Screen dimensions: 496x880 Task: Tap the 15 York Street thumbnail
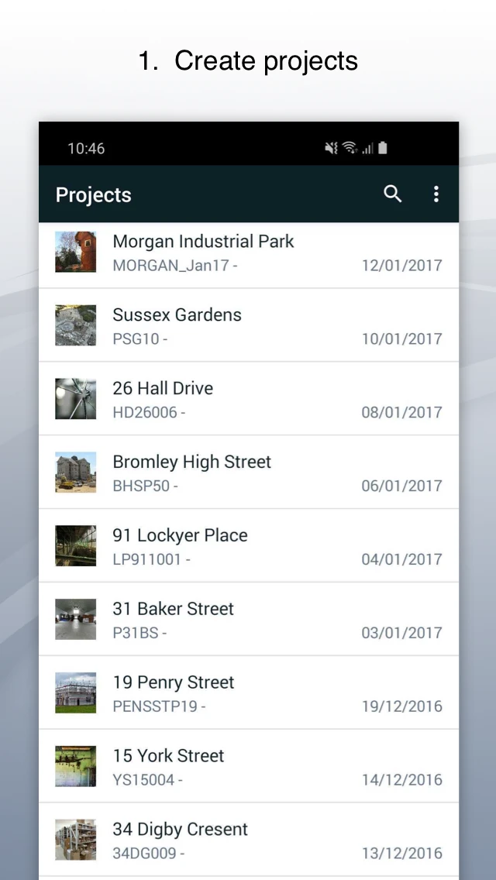[76, 767]
